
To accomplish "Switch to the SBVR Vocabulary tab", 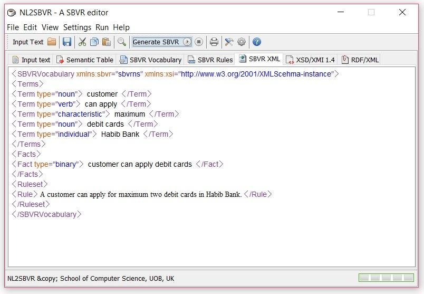I will pos(151,60).
